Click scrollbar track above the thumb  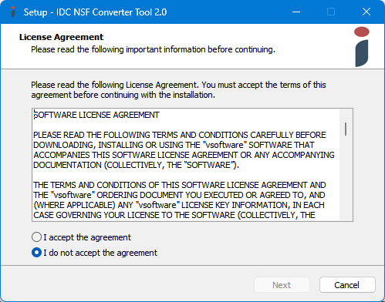point(346,116)
